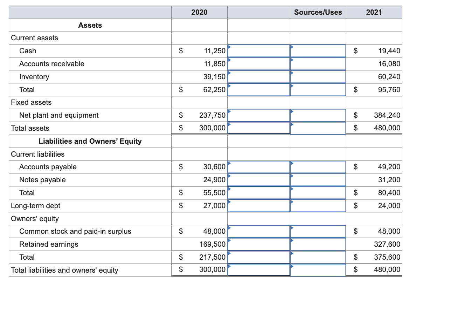Click the Accounts receivable row label
This screenshot has width=451, height=314.
pyautogui.click(x=52, y=64)
